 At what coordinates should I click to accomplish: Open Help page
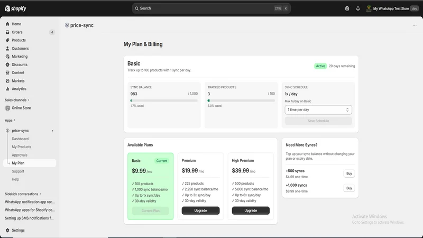coord(15,179)
